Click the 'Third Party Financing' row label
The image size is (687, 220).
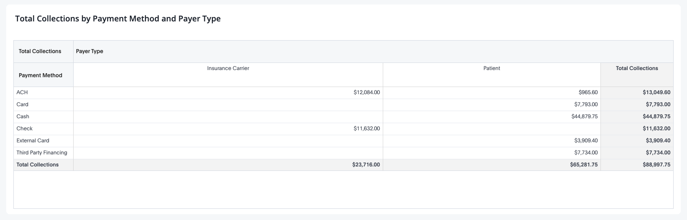pyautogui.click(x=42, y=153)
